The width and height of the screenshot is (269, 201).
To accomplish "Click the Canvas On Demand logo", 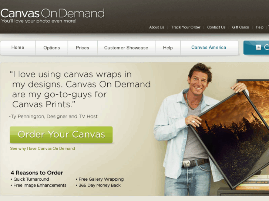I will (x=53, y=13).
